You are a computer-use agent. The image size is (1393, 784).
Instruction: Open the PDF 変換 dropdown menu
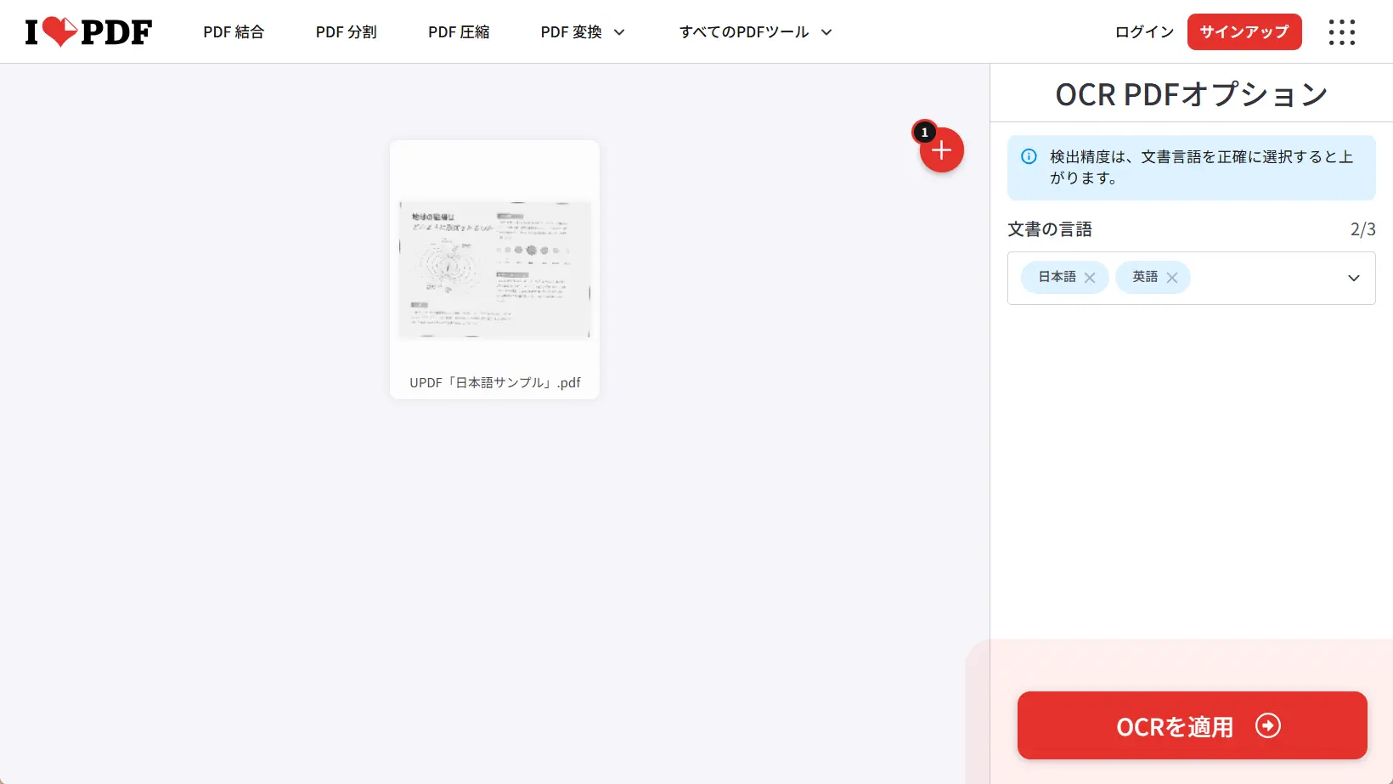(x=582, y=31)
